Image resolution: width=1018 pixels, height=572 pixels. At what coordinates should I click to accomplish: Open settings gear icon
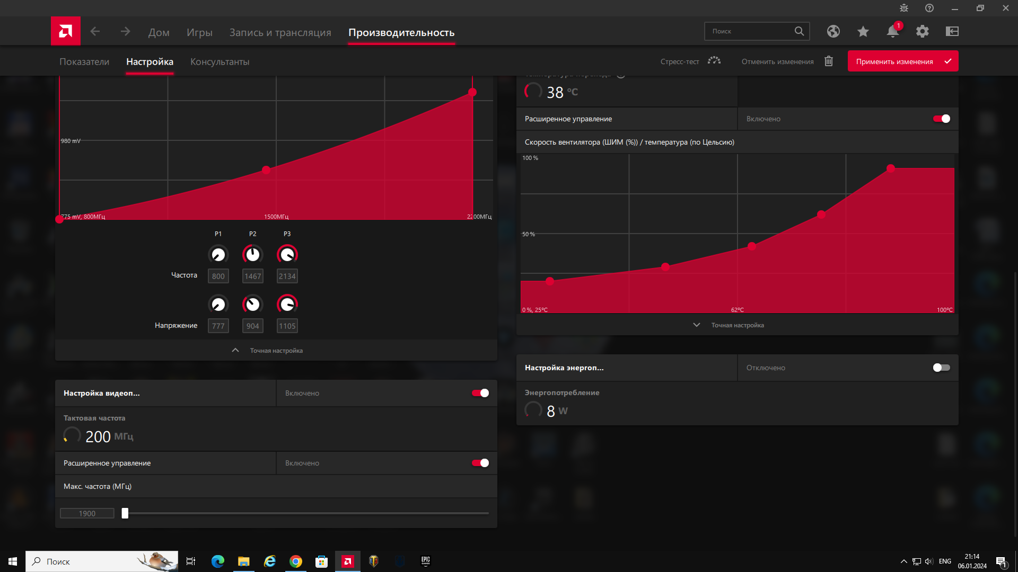pos(922,31)
